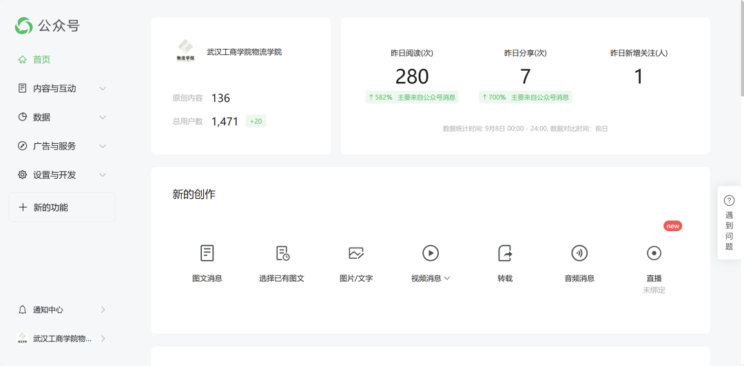Click the green WeChat 公众号 logo icon
This screenshot has height=366, width=744.
(23, 25)
